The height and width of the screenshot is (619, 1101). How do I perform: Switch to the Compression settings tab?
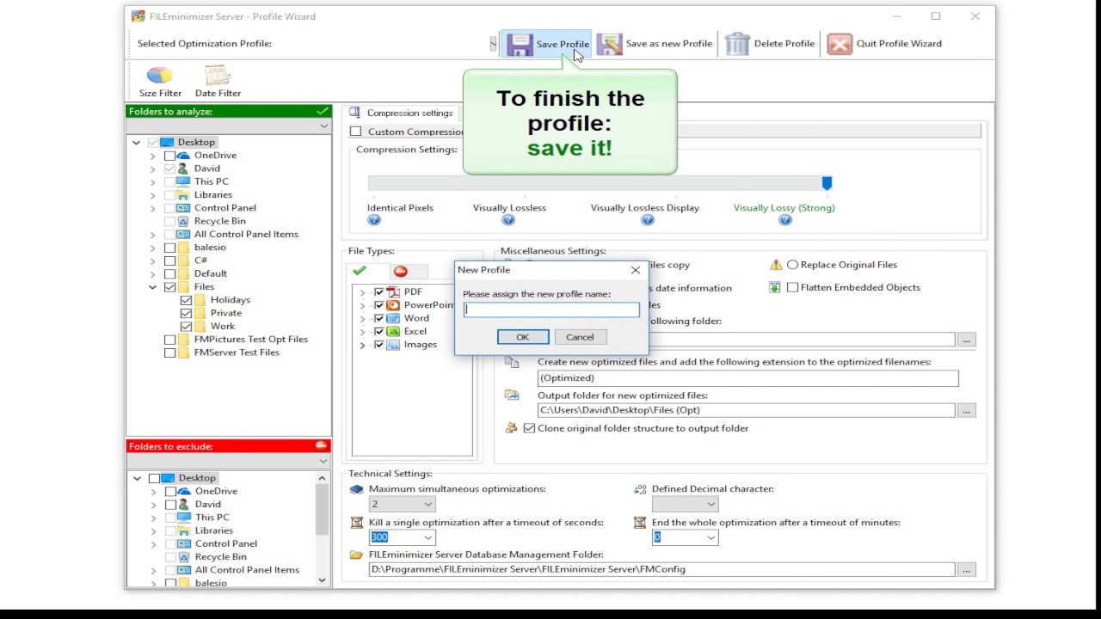tap(402, 113)
